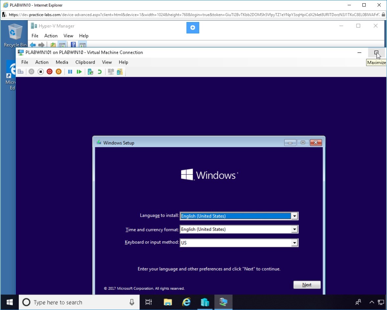387x310 pixels.
Task: Open File menu in VM Connection window
Action: pyautogui.click(x=25, y=62)
